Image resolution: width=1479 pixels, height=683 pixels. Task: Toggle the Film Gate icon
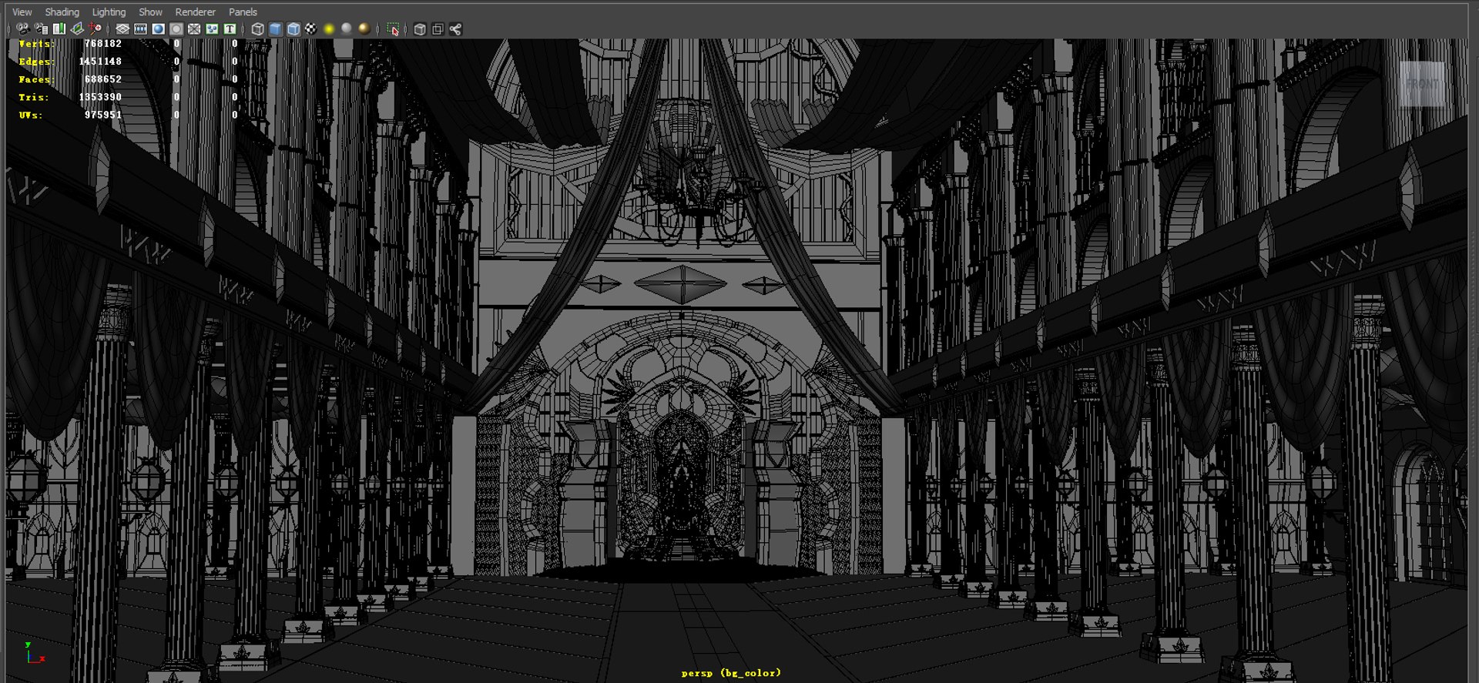[x=140, y=29]
